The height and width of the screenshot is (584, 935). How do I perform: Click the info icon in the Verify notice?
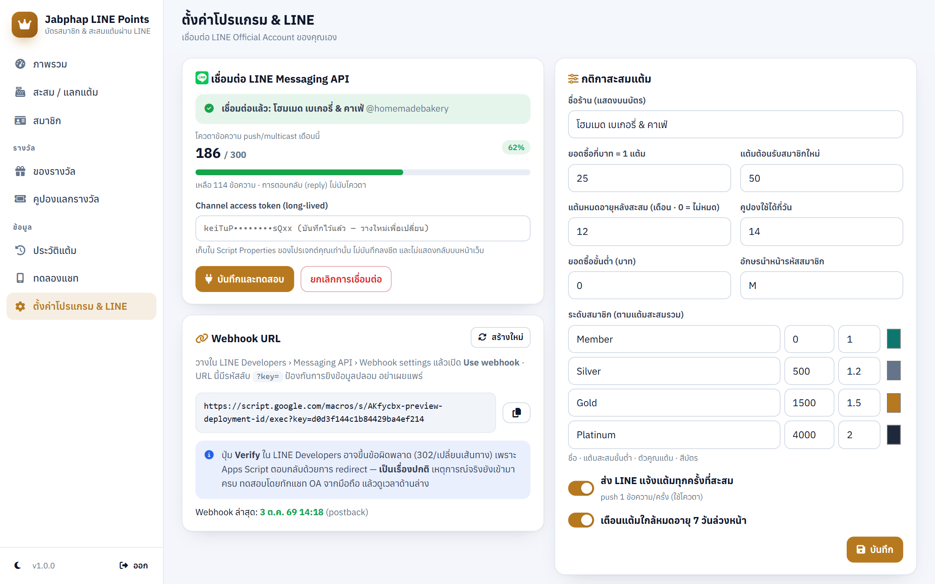[x=209, y=455]
